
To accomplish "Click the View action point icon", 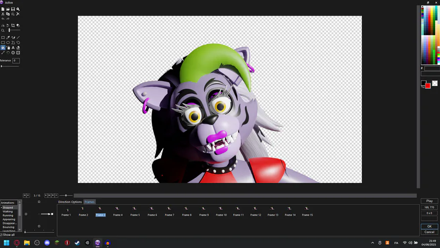I will [18, 53].
